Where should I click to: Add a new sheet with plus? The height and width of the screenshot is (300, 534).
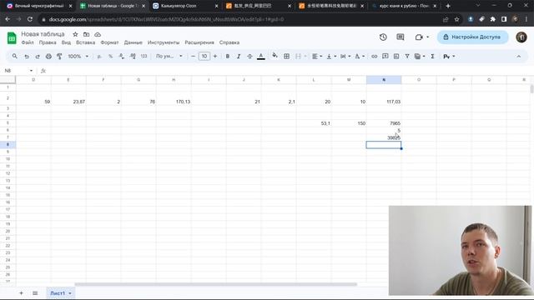click(x=21, y=292)
